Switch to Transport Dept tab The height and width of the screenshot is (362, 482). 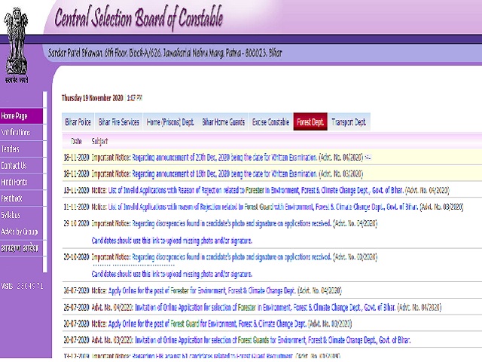tap(349, 122)
